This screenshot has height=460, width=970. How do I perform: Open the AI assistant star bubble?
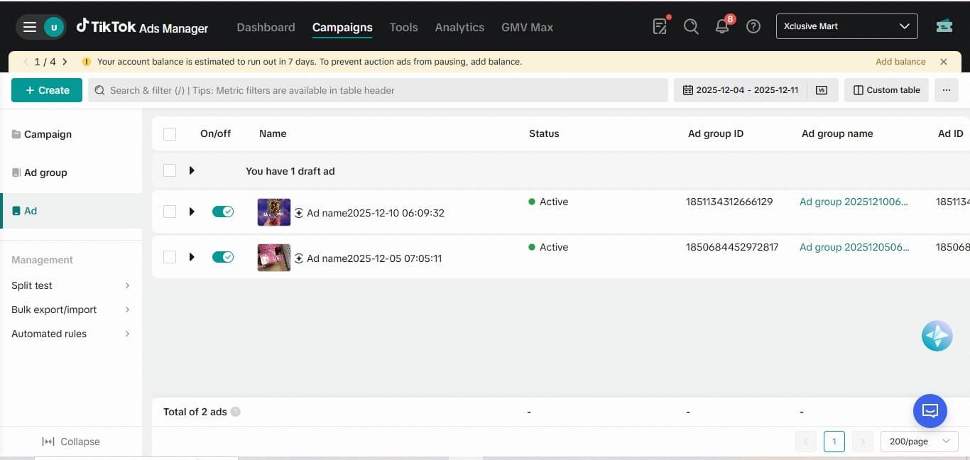click(937, 336)
